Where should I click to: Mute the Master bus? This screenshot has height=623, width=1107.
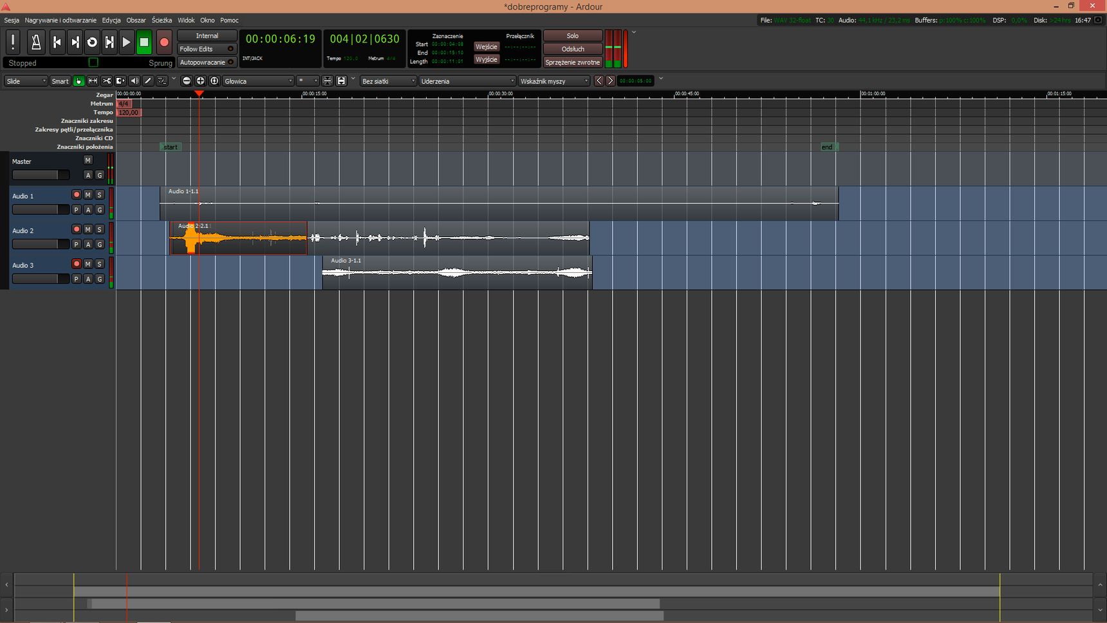(x=88, y=160)
